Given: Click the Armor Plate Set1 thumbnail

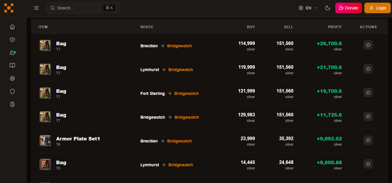Looking at the screenshot, I should [45, 141].
